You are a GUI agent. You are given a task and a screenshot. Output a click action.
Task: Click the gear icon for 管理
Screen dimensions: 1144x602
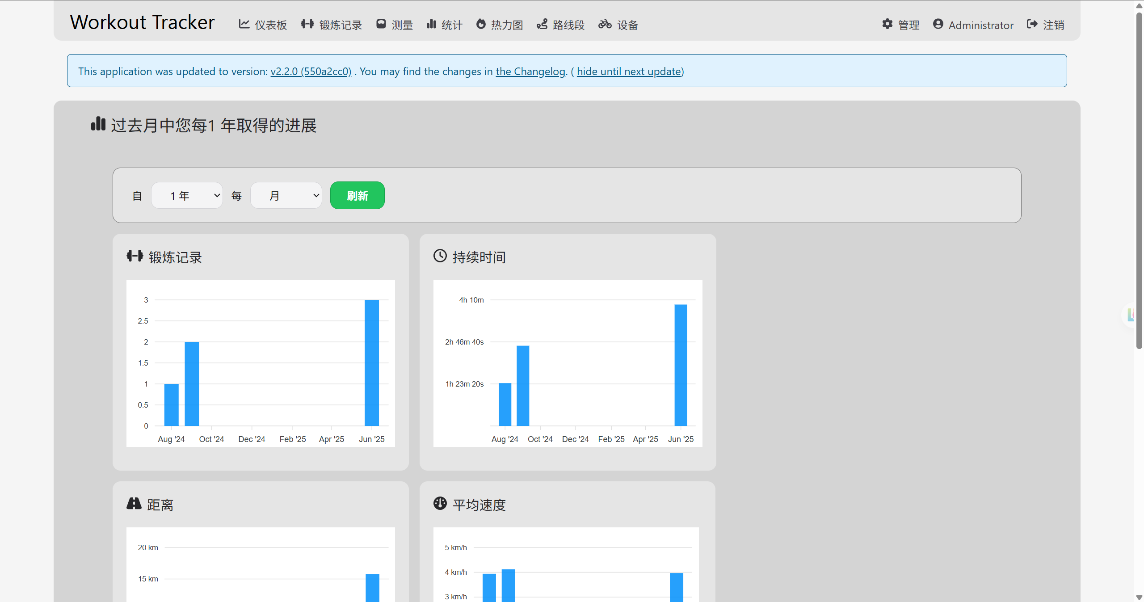[x=887, y=24]
